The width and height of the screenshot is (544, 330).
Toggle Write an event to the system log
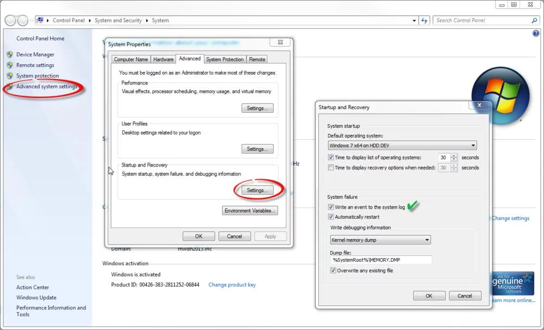click(x=331, y=207)
